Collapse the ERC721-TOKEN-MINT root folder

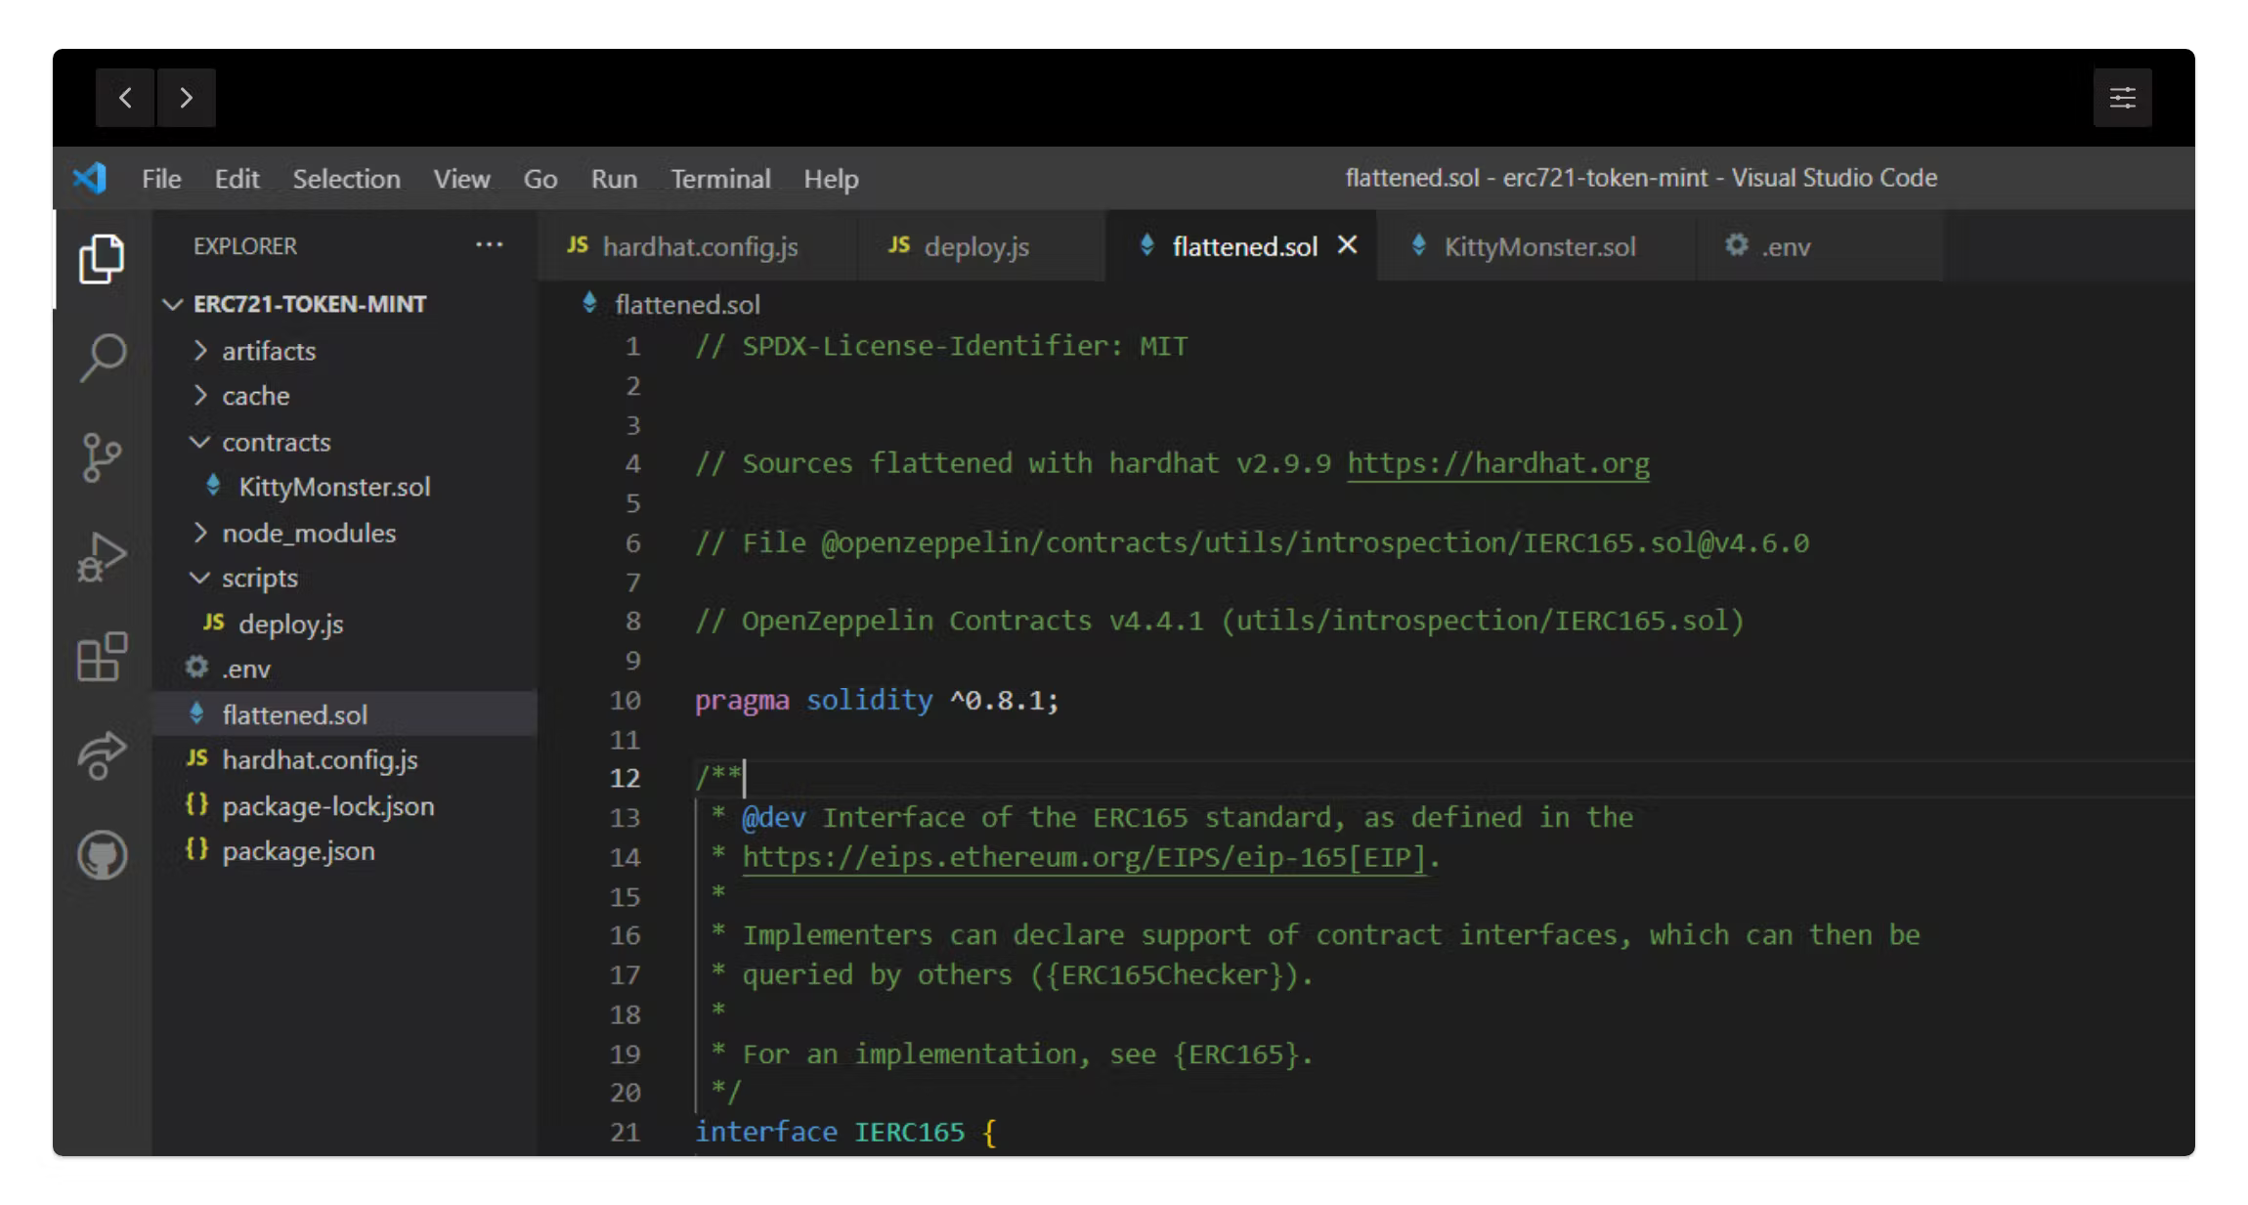tap(309, 304)
